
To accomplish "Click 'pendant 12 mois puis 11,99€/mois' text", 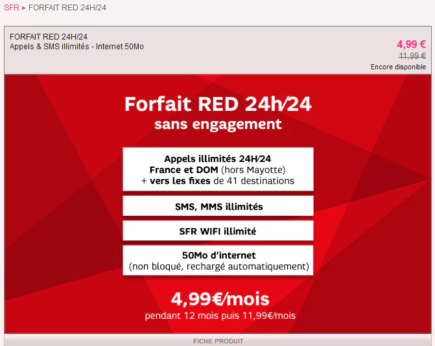I will [220, 316].
